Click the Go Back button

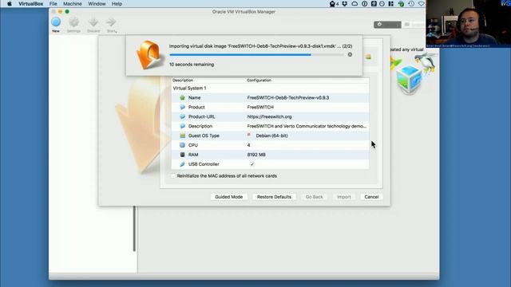pyautogui.click(x=314, y=197)
